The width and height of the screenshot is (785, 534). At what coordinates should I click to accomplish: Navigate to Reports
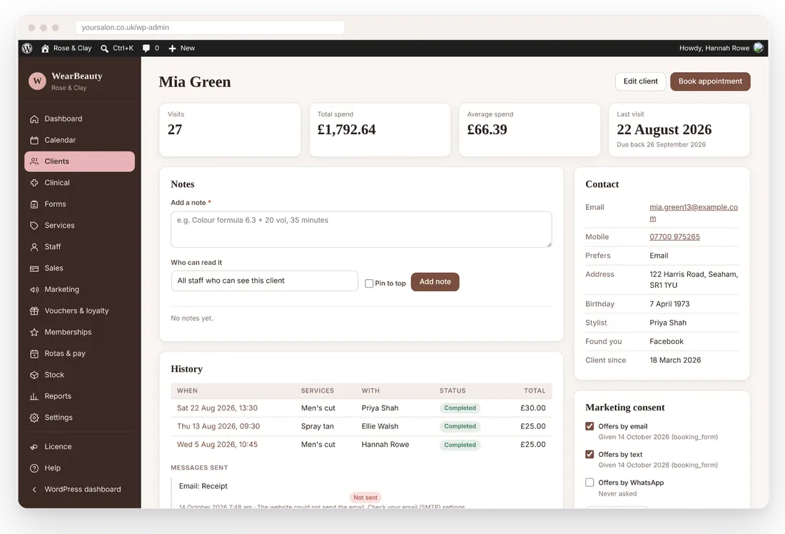pos(80,396)
